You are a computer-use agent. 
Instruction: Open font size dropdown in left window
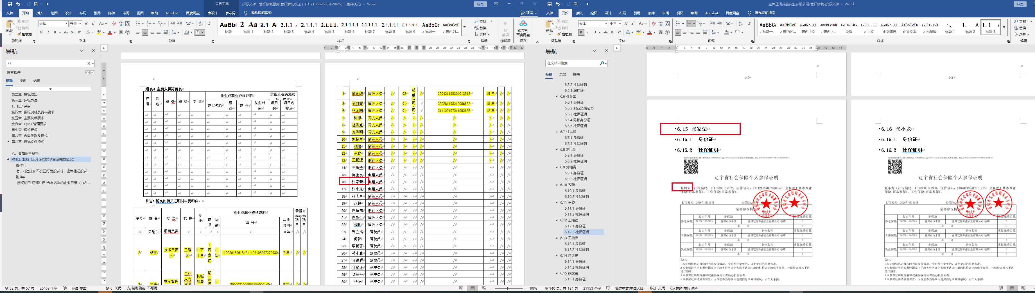[80, 24]
